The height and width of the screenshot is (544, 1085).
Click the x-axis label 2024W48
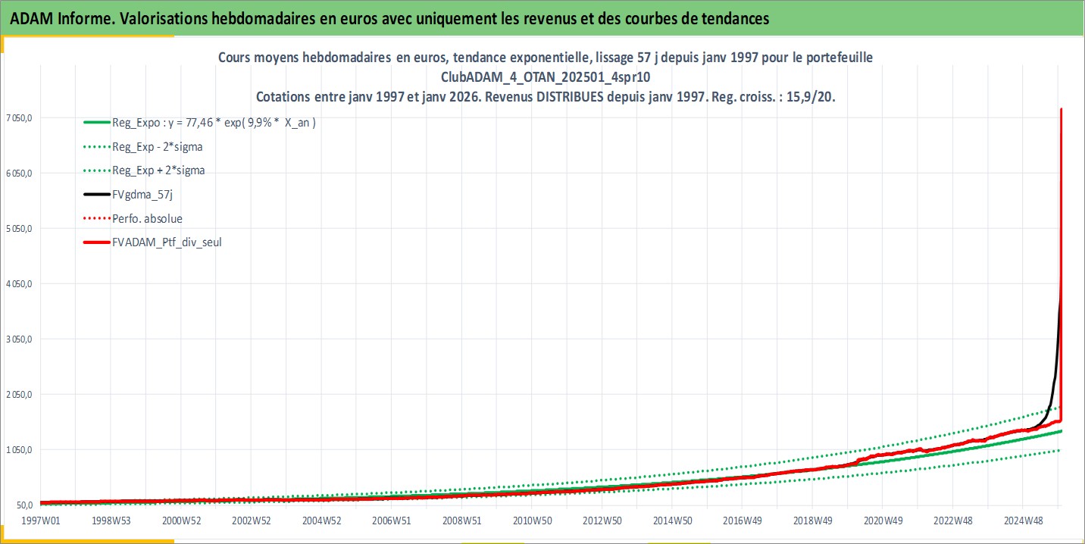click(x=1023, y=521)
